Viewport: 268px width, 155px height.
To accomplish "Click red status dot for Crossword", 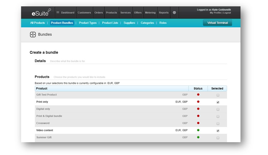I will pos(198,123).
